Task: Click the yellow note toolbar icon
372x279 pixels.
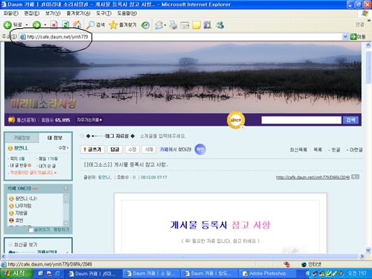Action: (x=196, y=25)
